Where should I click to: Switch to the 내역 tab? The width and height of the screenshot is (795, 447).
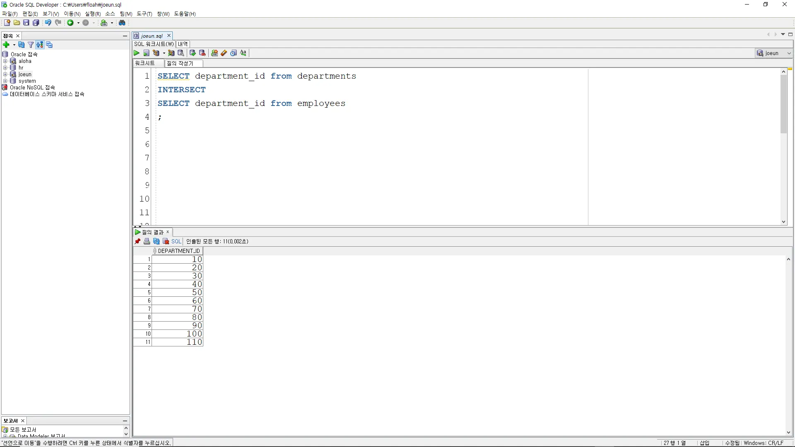[183, 44]
